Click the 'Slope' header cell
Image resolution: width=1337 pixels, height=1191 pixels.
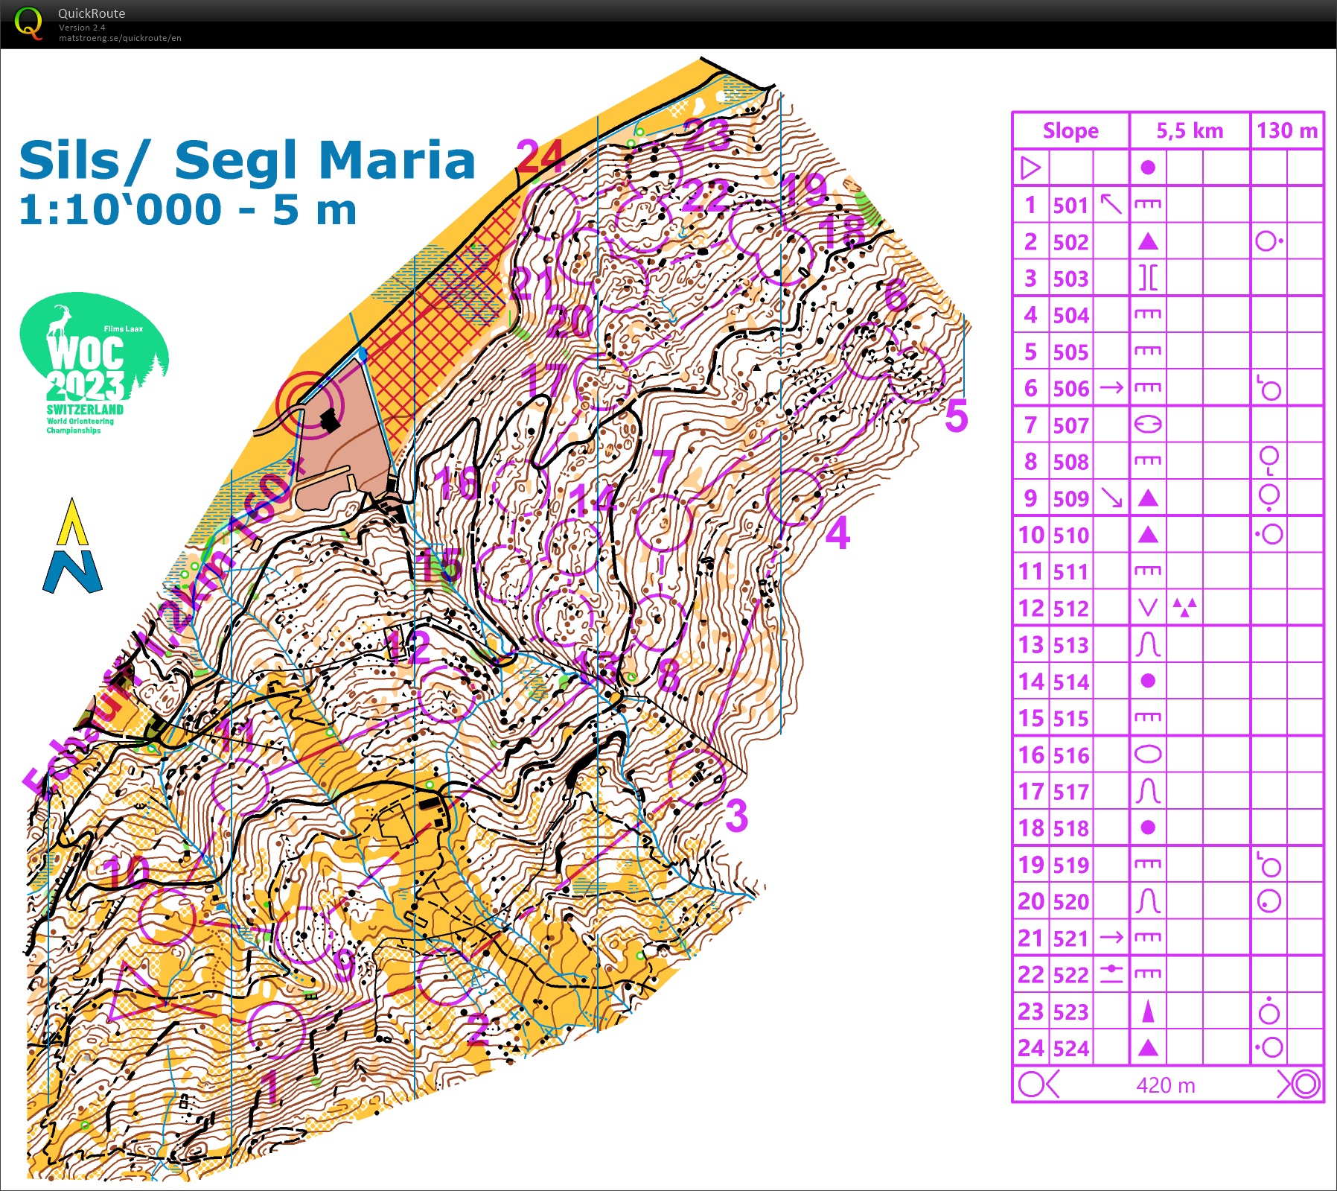coord(1070,130)
